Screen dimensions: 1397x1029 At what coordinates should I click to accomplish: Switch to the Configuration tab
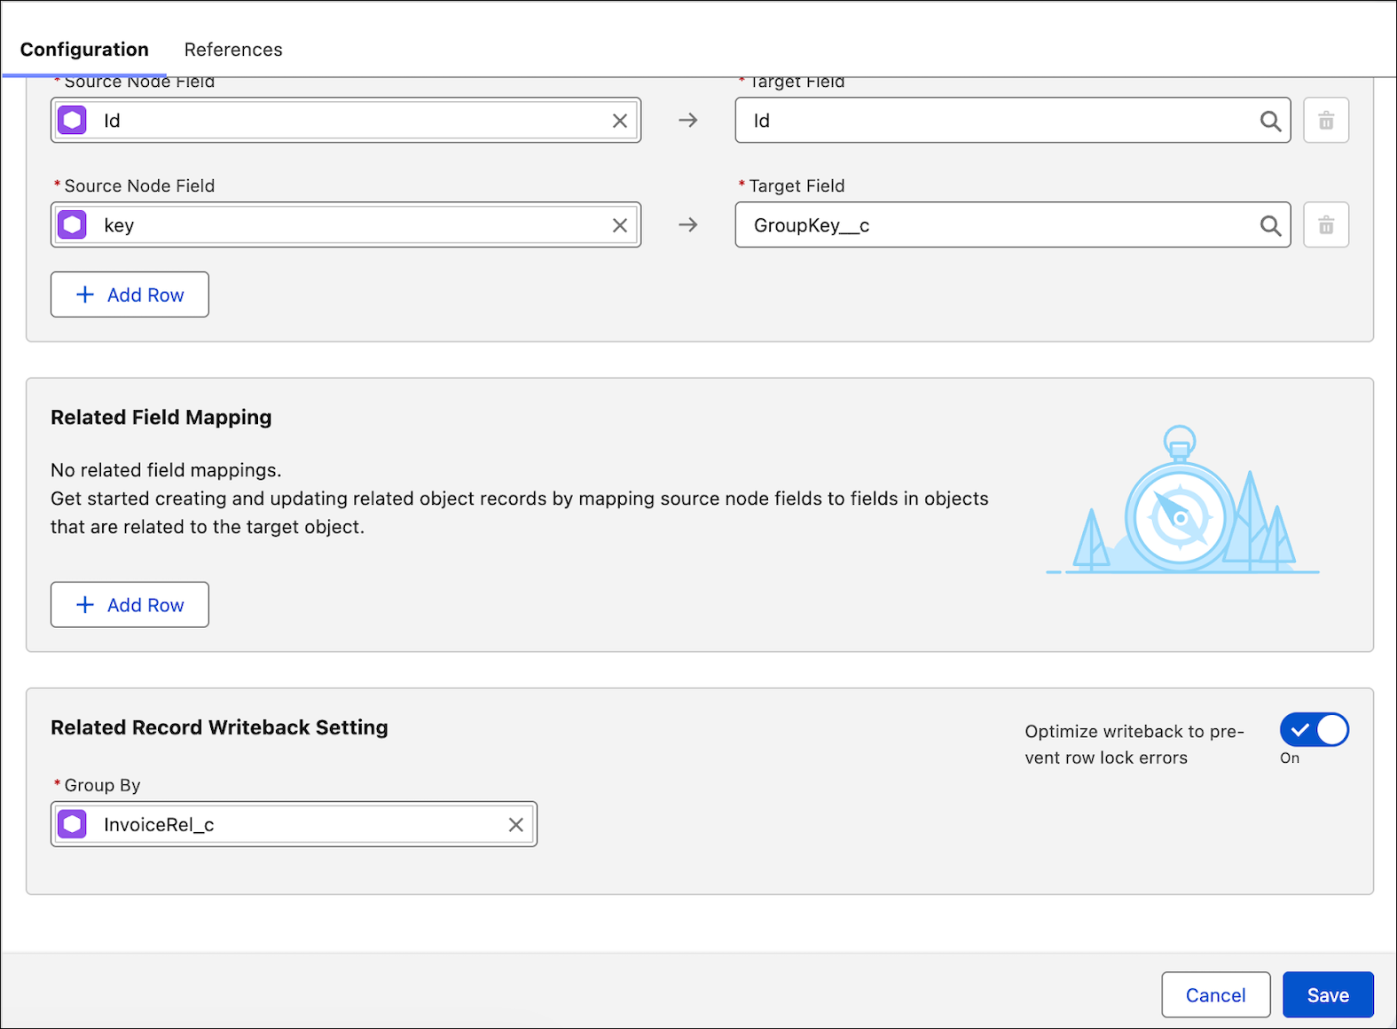[84, 50]
